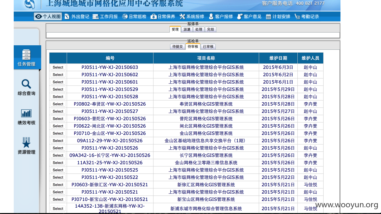Click the system logo at top left
The height and width of the screenshot is (214, 381).
point(30,4)
